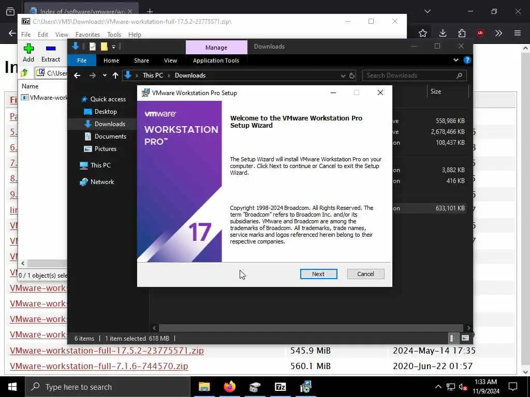The width and height of the screenshot is (530, 397).
Task: Show more Firefox toolbar tools
Action: coord(498,33)
